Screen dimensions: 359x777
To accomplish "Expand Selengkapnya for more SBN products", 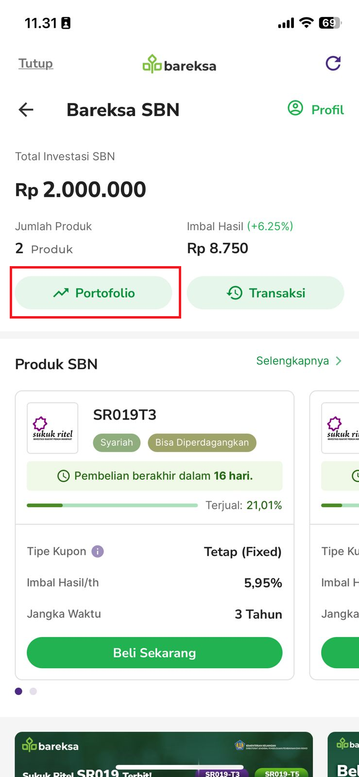I will pyautogui.click(x=292, y=361).
